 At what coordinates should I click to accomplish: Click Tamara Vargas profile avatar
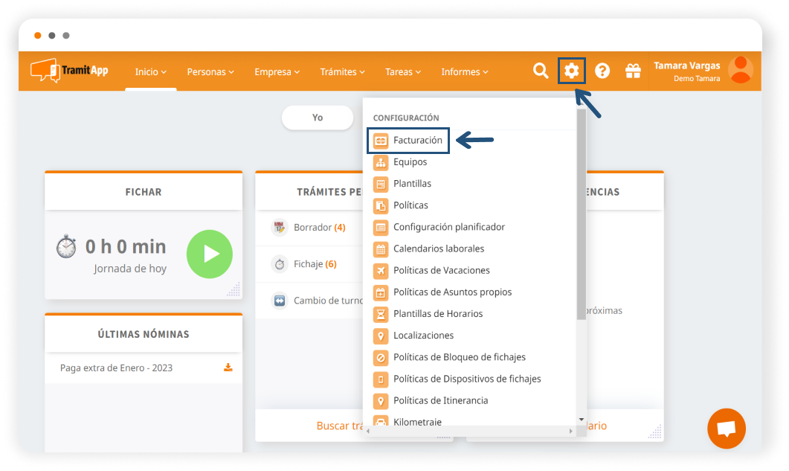(x=740, y=70)
